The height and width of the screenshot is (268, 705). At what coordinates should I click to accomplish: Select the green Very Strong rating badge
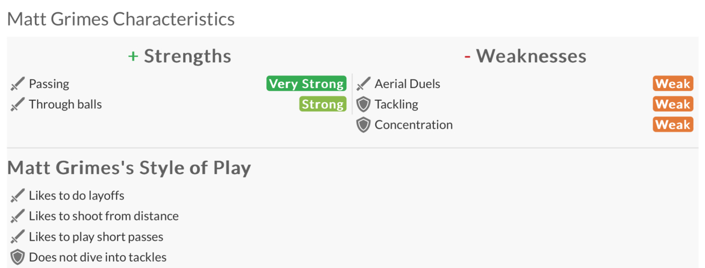(x=306, y=84)
